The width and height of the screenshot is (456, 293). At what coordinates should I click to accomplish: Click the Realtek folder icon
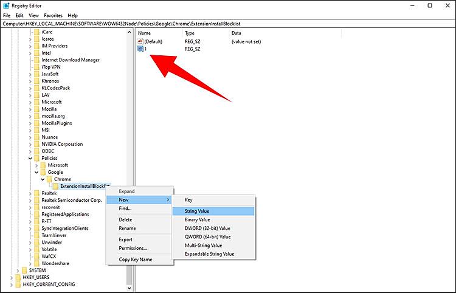point(36,193)
